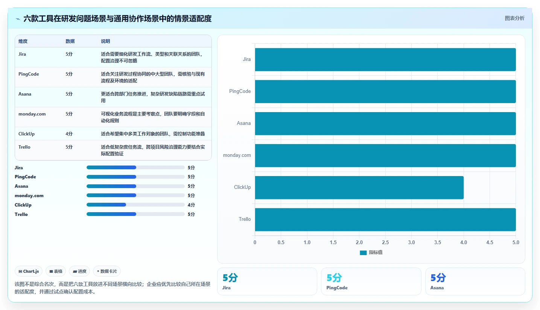Click the Trello progress bar
Image resolution: width=540 pixels, height=310 pixels.
[x=135, y=214]
